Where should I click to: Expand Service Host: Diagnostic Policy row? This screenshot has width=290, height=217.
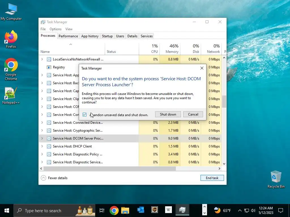pyautogui.click(x=42, y=154)
